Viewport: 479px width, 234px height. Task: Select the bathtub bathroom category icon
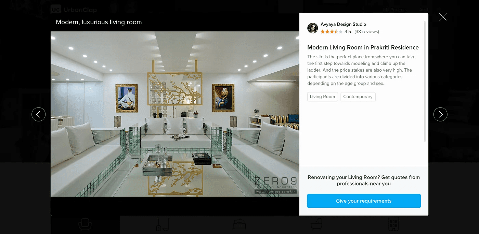pyautogui.click(x=317, y=224)
